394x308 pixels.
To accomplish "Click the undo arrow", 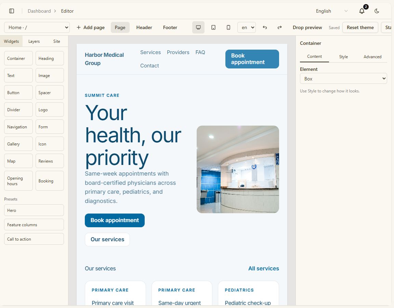I will [265, 27].
